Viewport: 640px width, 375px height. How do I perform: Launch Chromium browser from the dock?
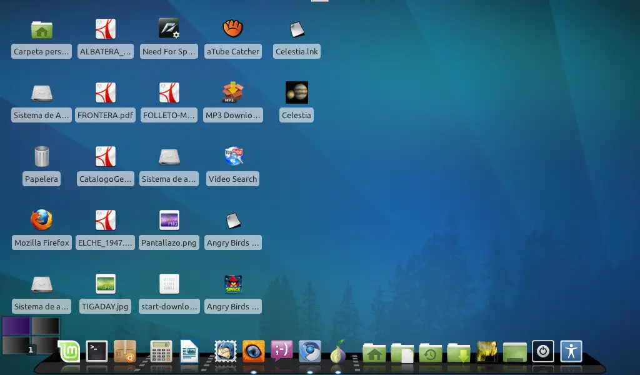pyautogui.click(x=310, y=351)
